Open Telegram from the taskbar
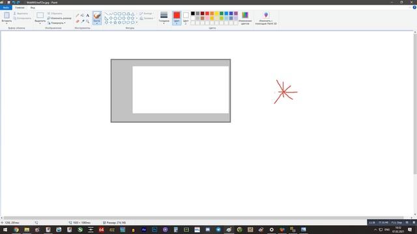Image resolution: width=417 pixels, height=234 pixels. (218, 229)
